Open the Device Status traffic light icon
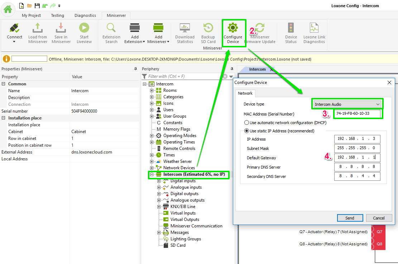Image resolution: width=398 pixels, height=264 pixels. [x=291, y=28]
